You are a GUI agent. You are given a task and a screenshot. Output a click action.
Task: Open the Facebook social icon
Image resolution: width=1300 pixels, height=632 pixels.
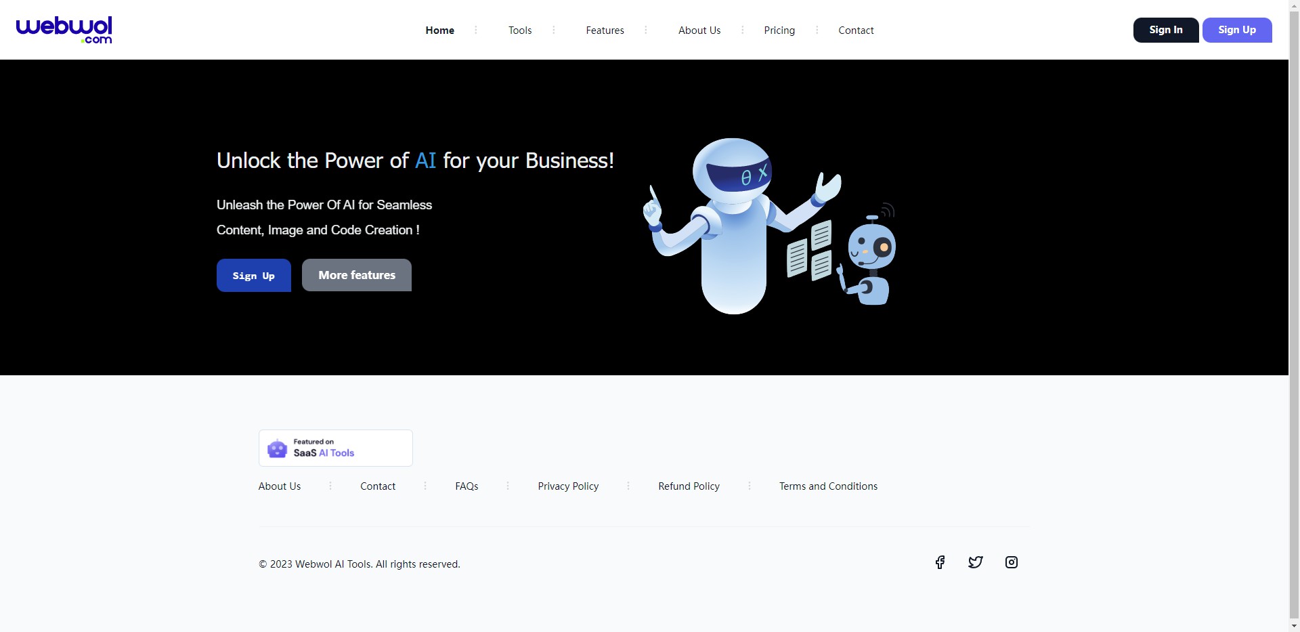(x=940, y=562)
